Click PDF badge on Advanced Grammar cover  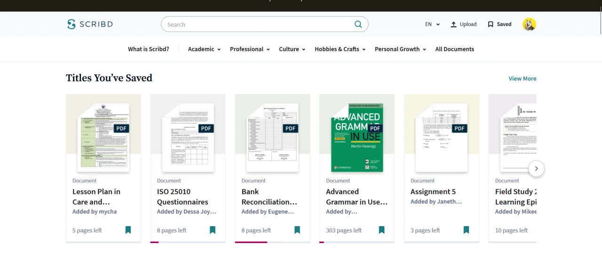click(x=375, y=128)
